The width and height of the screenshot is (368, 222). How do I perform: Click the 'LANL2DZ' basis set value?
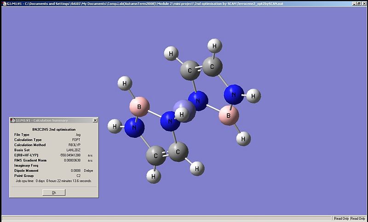(74, 150)
